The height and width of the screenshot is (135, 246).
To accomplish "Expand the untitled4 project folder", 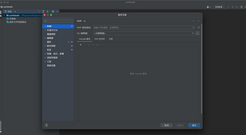I will (4, 16).
